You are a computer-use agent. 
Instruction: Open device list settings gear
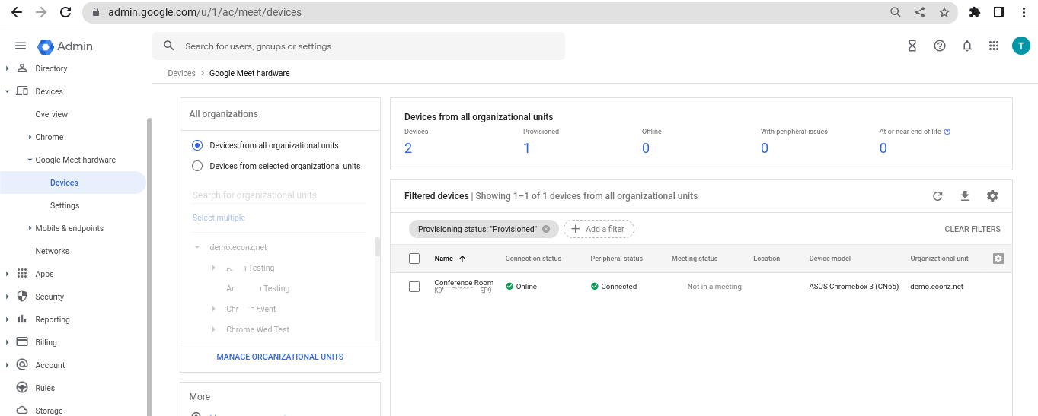[992, 196]
